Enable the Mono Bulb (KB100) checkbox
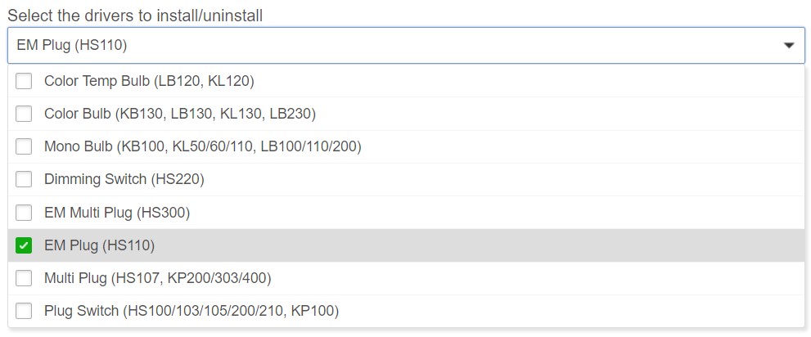The height and width of the screenshot is (337, 811). click(24, 146)
